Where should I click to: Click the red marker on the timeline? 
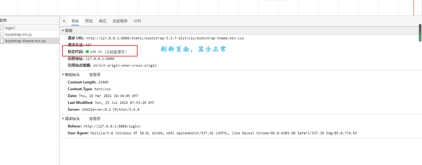click(x=414, y=7)
